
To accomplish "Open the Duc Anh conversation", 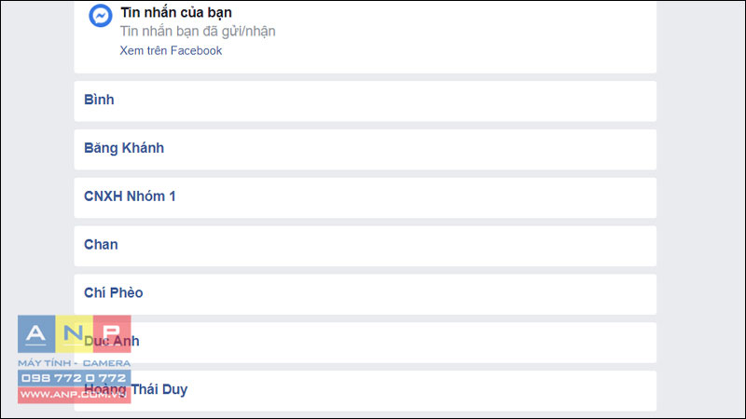I will (365, 343).
